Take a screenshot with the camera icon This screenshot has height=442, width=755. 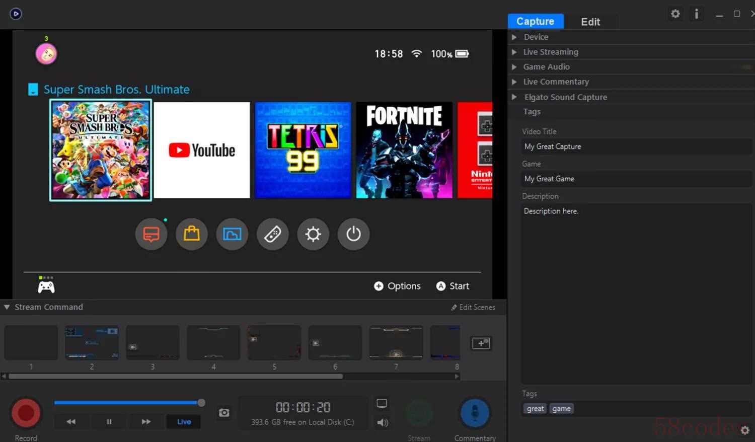[224, 413]
